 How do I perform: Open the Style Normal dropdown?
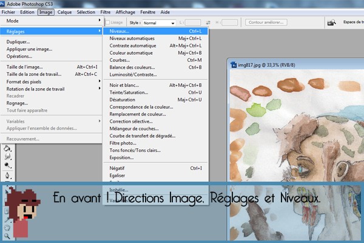159,23
